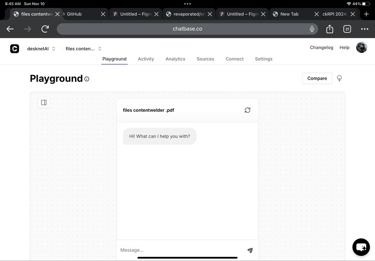Reload the page in the browser
The width and height of the screenshot is (375, 261).
tap(45, 29)
